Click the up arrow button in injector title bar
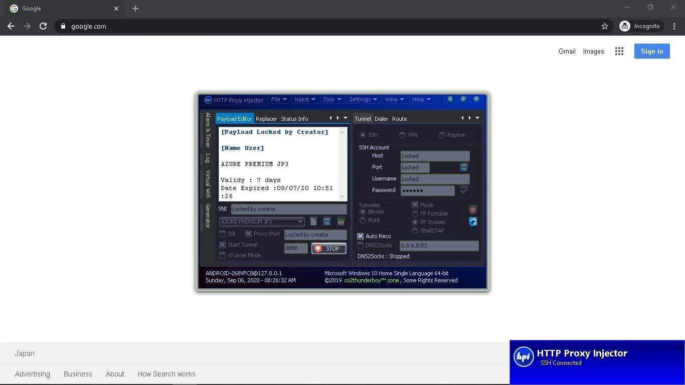685x385 pixels. tap(463, 99)
